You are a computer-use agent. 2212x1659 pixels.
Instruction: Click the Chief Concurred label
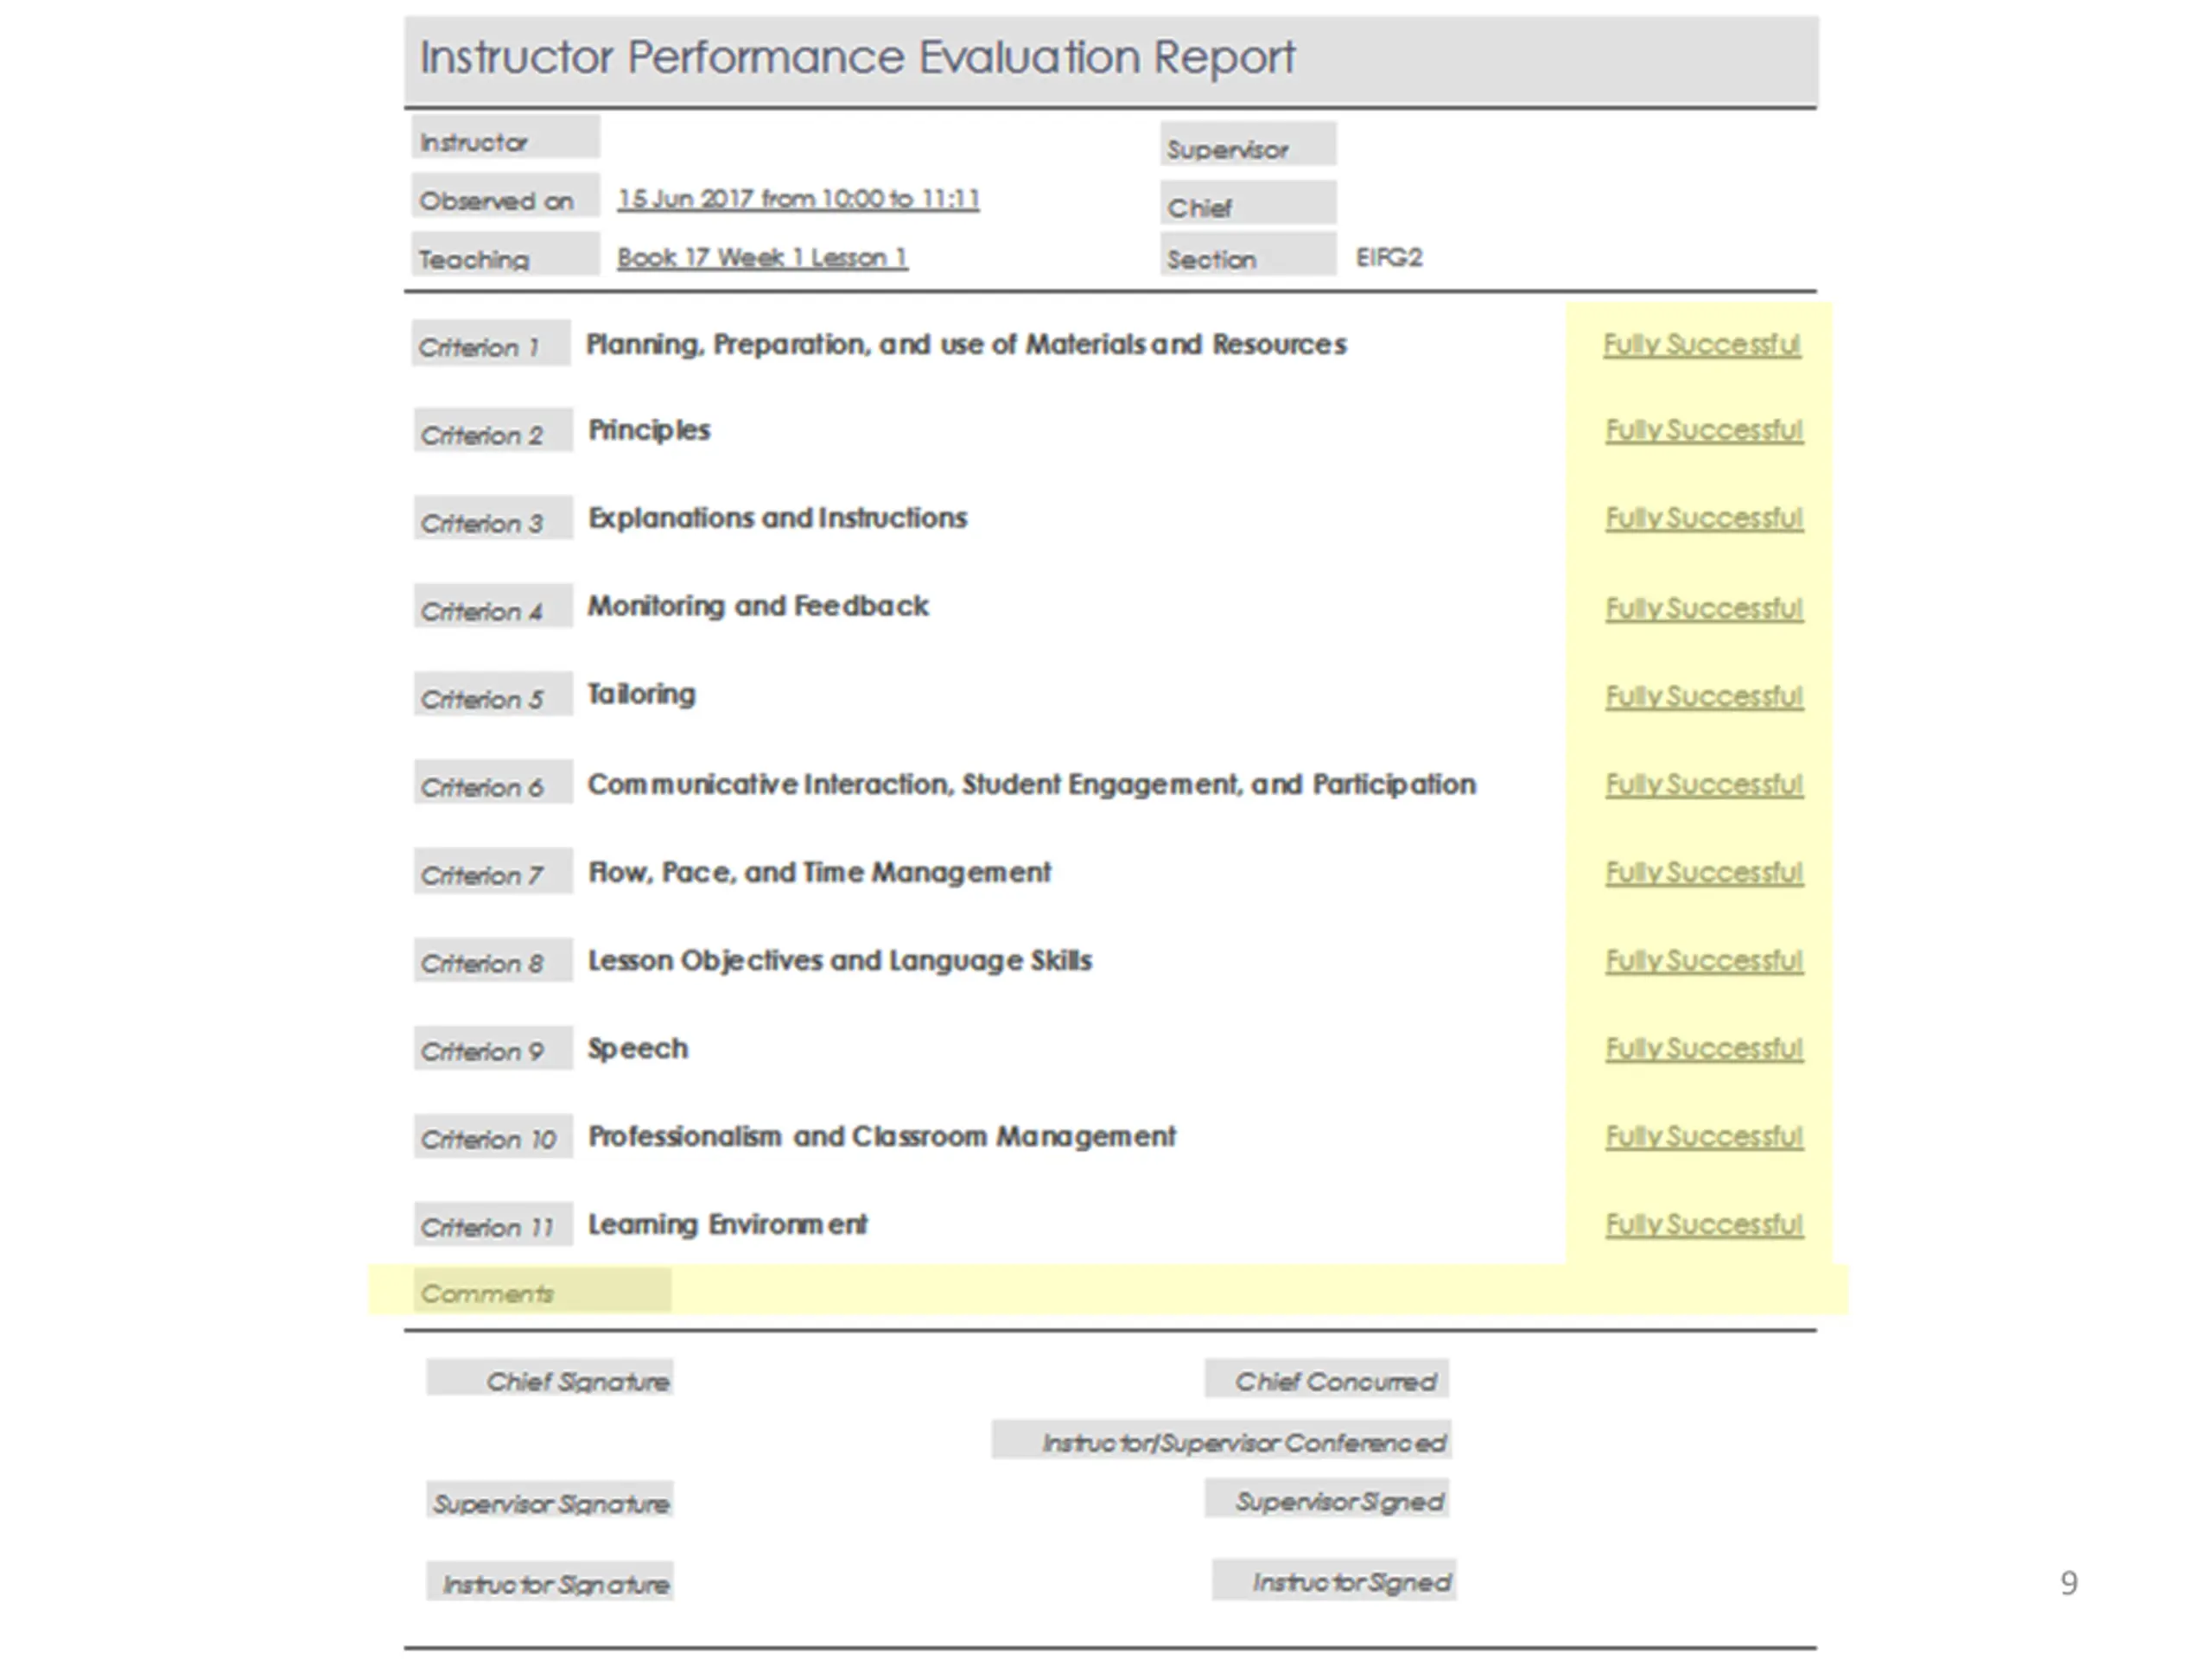click(x=1327, y=1379)
